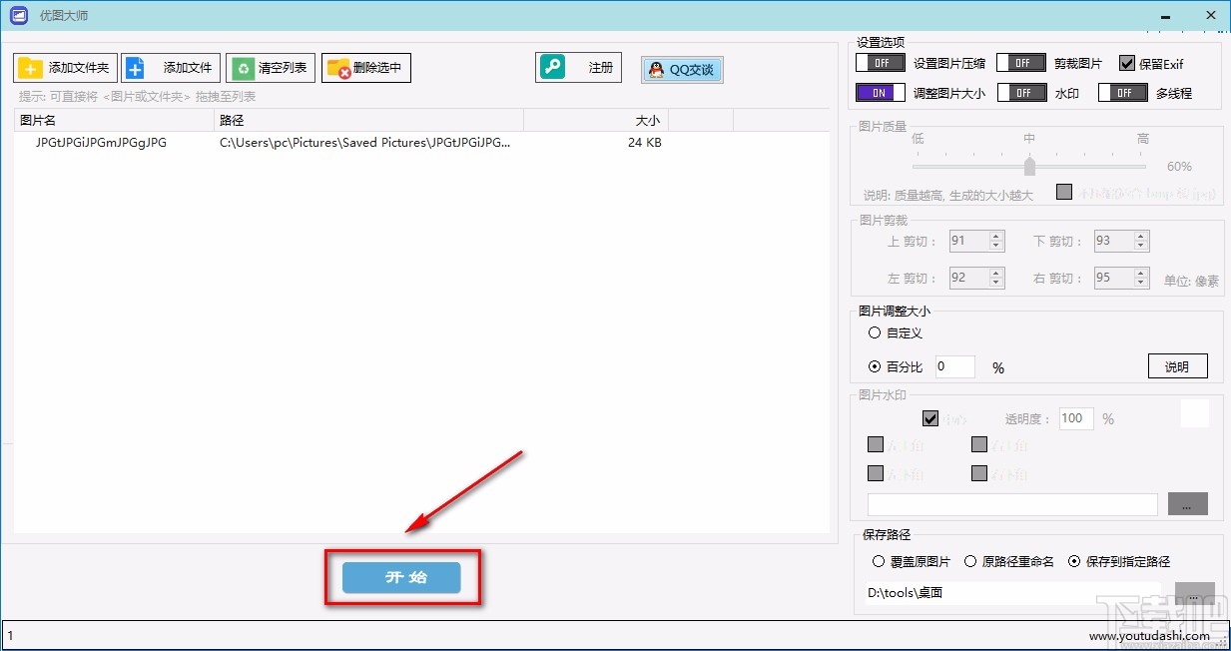Viewport: 1231px width, 651px height.
Task: Open QQ交谈 chat via penguin icon
Action: (x=658, y=69)
